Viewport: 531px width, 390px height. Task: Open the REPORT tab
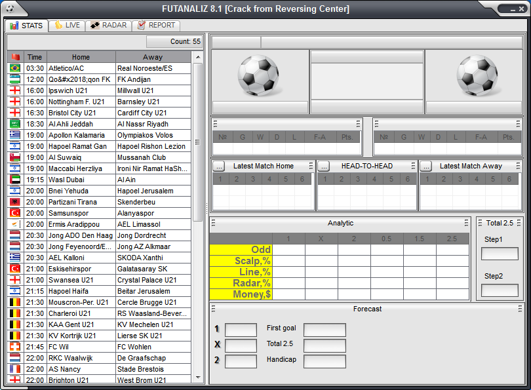156,26
